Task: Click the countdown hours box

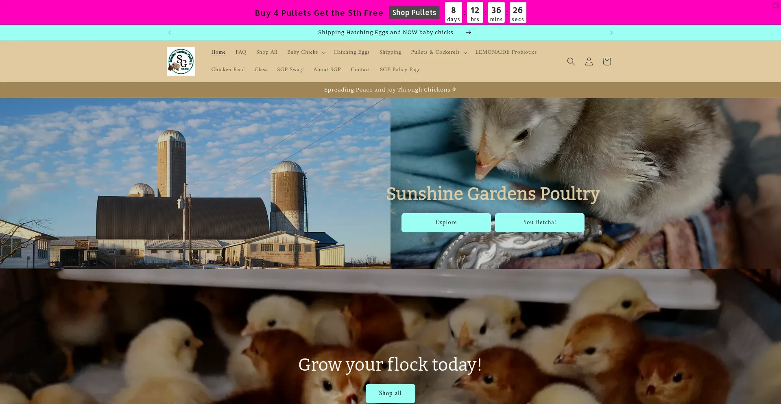Action: [x=475, y=13]
